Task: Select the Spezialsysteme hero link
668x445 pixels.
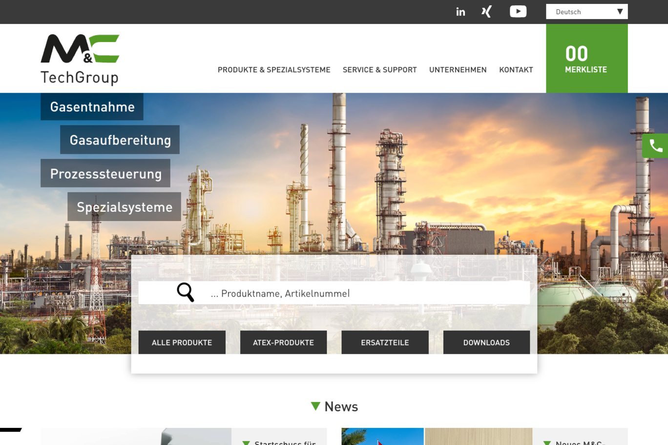Action: tap(125, 207)
